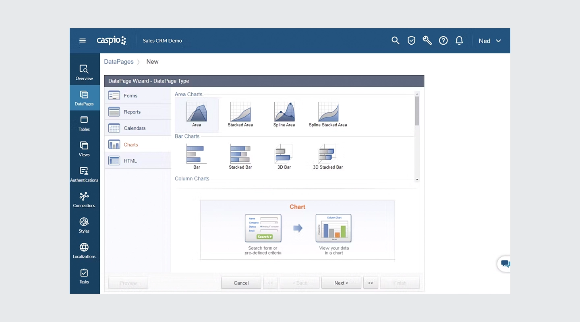The width and height of the screenshot is (580, 322).
Task: Open Tasks in the sidebar
Action: click(x=84, y=276)
